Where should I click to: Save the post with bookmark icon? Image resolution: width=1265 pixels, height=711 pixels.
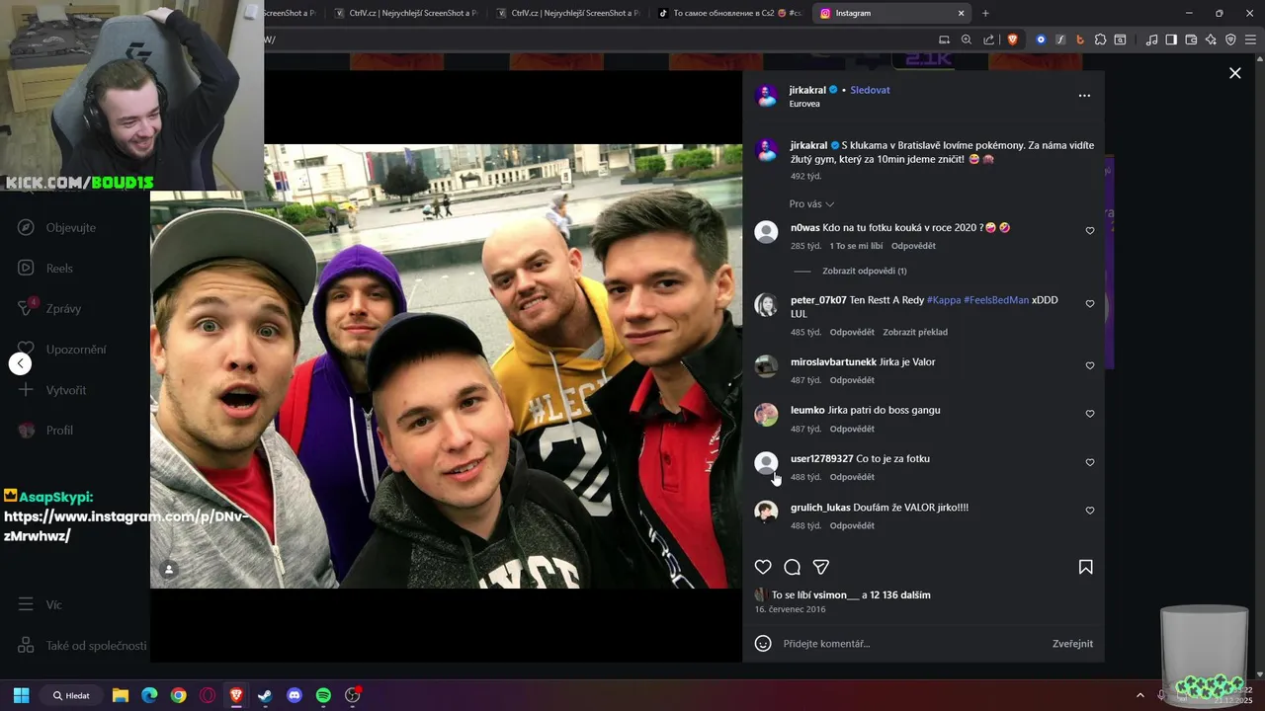pos(1085,567)
